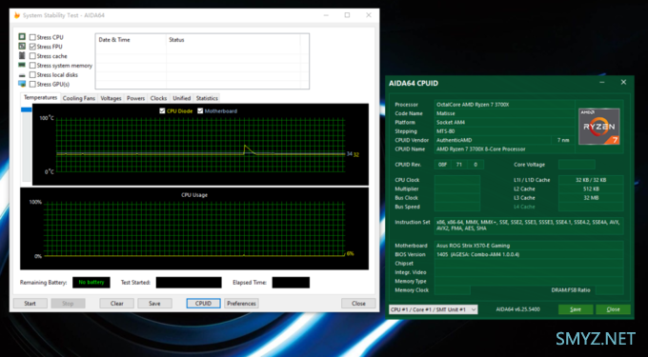Click the memory module icon beside Stress system memory
This screenshot has width=648, height=357.
[x=22, y=65]
